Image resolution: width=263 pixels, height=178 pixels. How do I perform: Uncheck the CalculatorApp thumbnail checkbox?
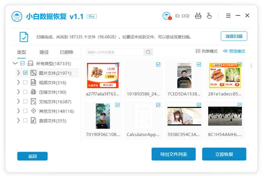click(158, 105)
